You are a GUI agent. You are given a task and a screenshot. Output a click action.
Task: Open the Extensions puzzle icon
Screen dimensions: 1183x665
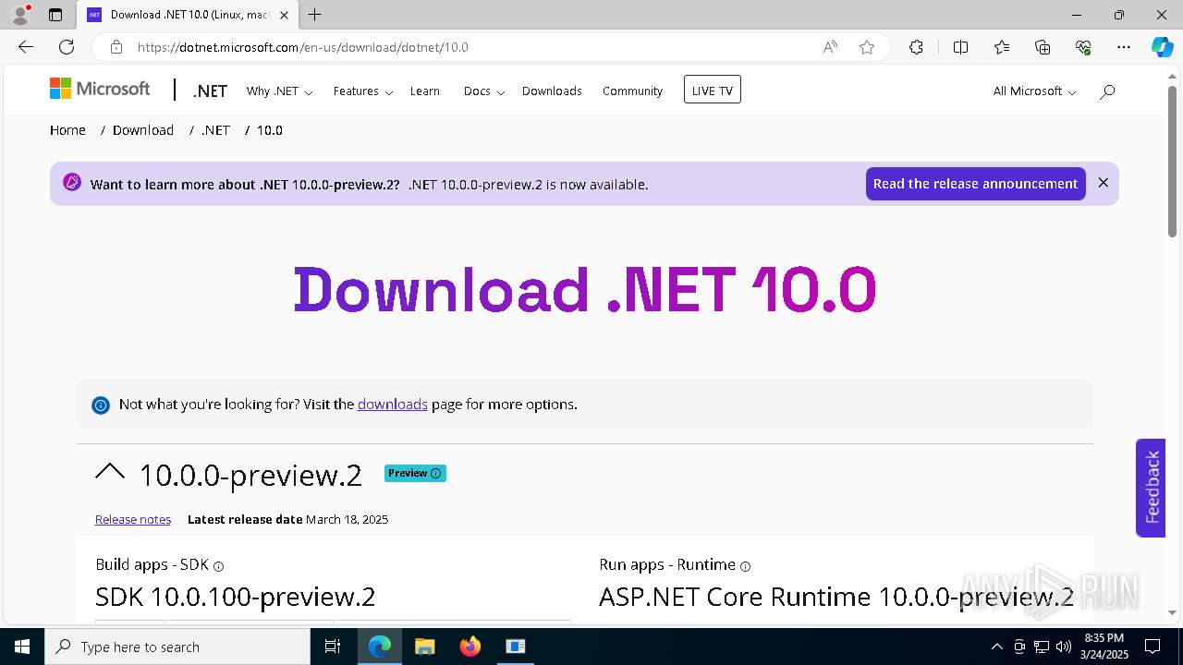pos(916,47)
